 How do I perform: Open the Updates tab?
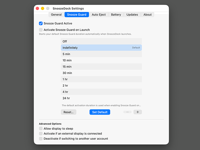pyautogui.click(x=132, y=15)
